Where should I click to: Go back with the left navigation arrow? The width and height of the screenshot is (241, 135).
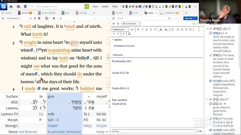click(95, 18)
